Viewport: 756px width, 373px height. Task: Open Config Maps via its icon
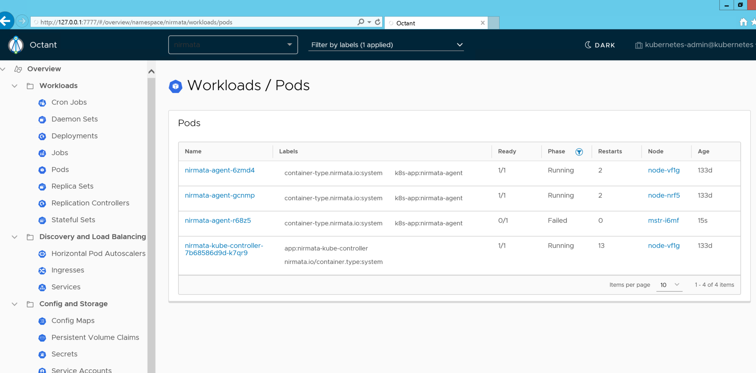click(42, 321)
